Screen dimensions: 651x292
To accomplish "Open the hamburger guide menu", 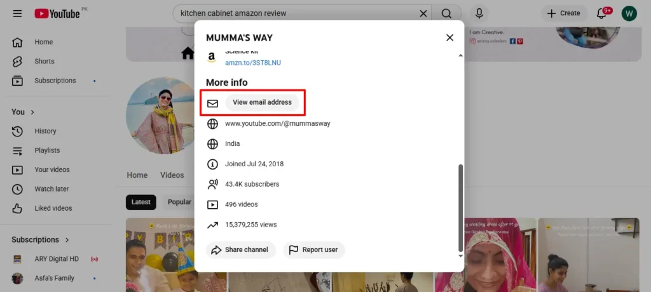I will pyautogui.click(x=17, y=13).
